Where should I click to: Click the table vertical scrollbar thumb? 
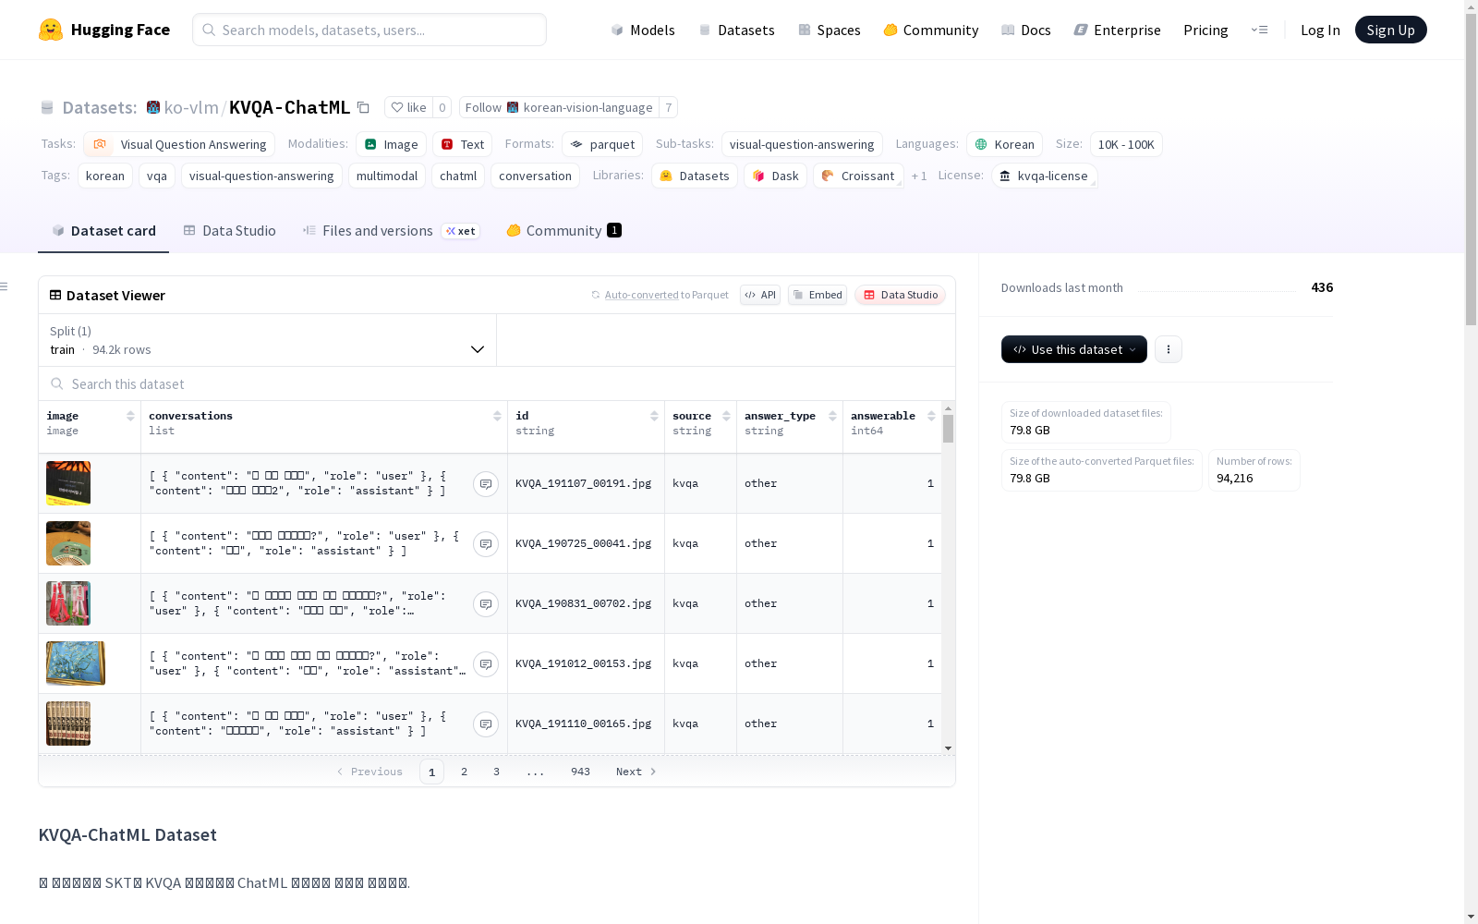point(948,429)
